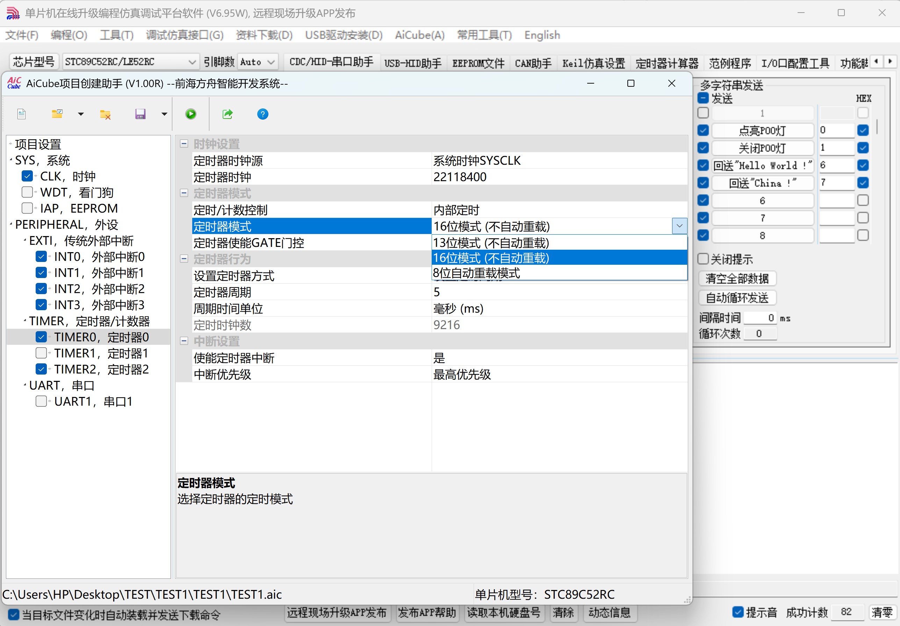The image size is (900, 626).
Task: Uncheck INT3 外部中断3 checkbox
Action: [41, 305]
